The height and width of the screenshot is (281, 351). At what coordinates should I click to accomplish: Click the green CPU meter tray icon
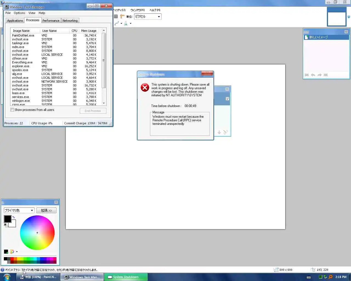point(320,277)
